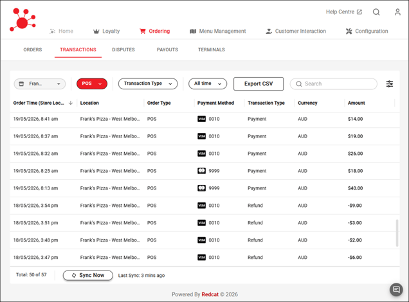This screenshot has height=302, width=409.
Task: Open the chat support bubble icon
Action: [396, 290]
